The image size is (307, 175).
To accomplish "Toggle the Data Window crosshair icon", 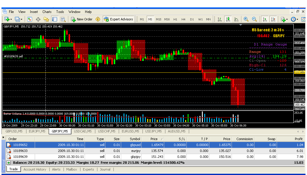I will (38, 19).
